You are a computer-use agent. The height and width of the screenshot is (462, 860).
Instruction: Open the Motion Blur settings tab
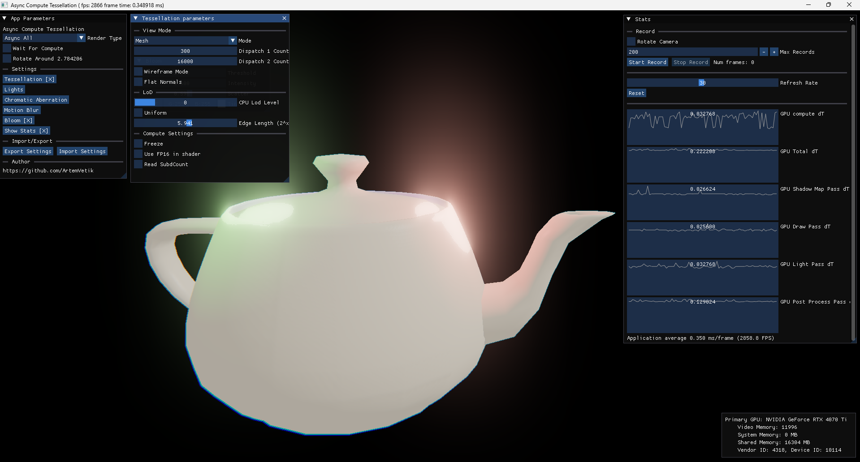point(22,110)
